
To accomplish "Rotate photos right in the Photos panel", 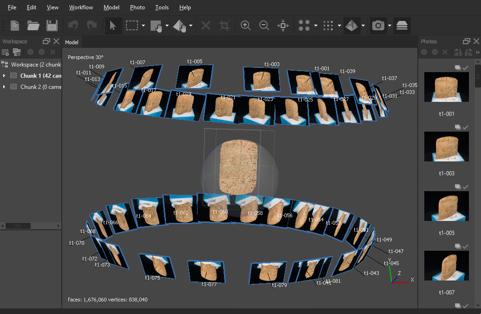I will (469, 52).
